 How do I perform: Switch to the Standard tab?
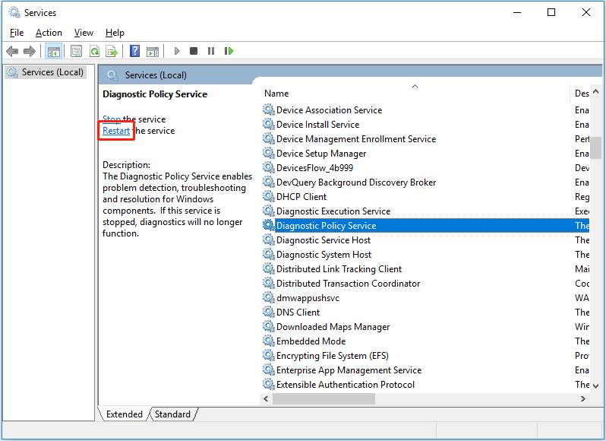click(172, 414)
